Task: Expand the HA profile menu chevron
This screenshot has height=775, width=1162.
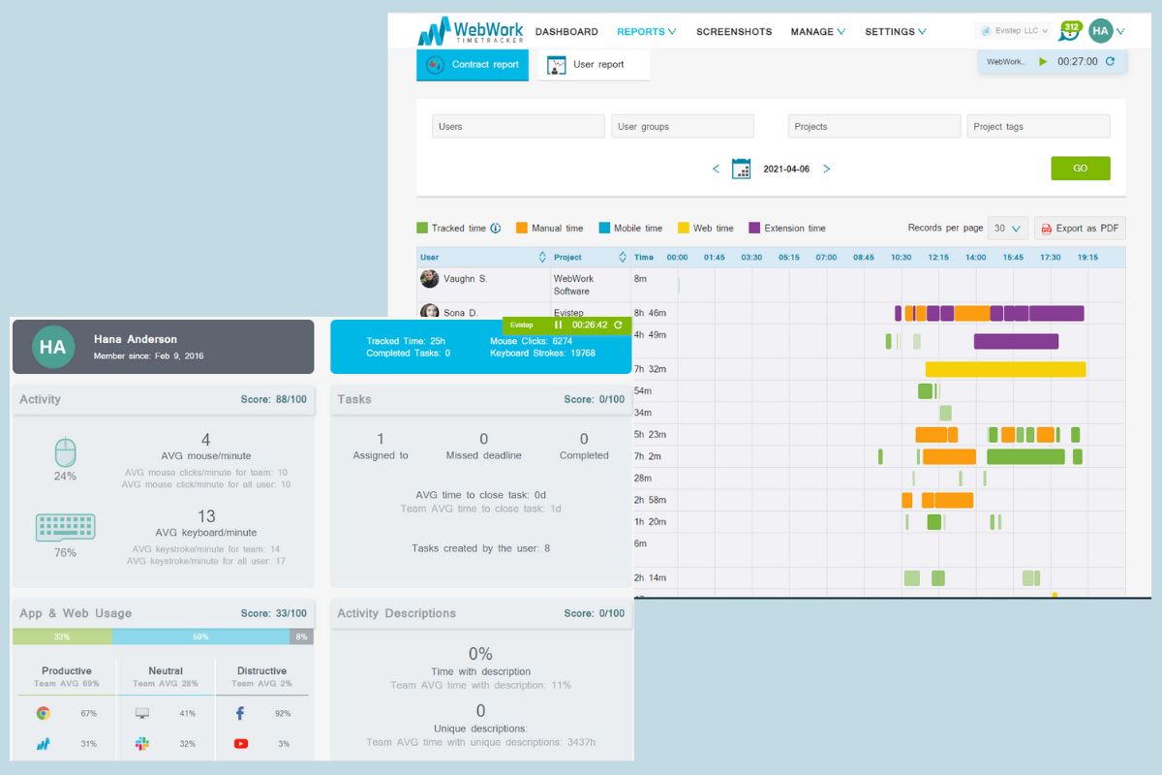Action: 1119,30
